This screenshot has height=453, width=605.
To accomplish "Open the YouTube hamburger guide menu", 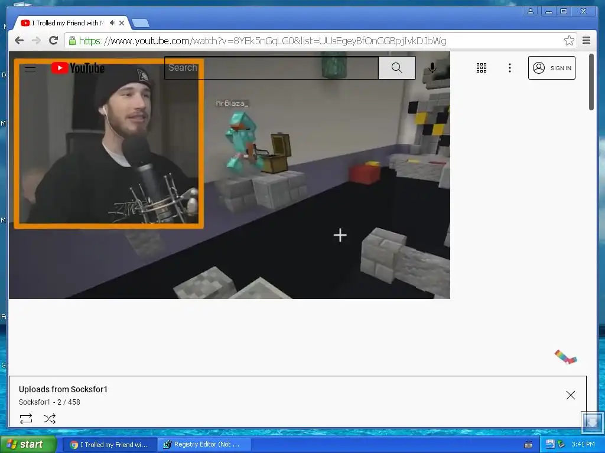I will [x=30, y=68].
